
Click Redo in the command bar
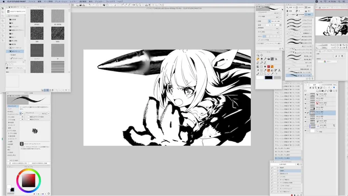click(x=93, y=5)
